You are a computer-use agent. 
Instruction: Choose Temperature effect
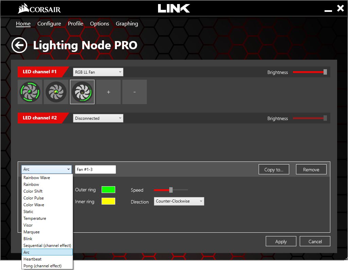[47, 218]
